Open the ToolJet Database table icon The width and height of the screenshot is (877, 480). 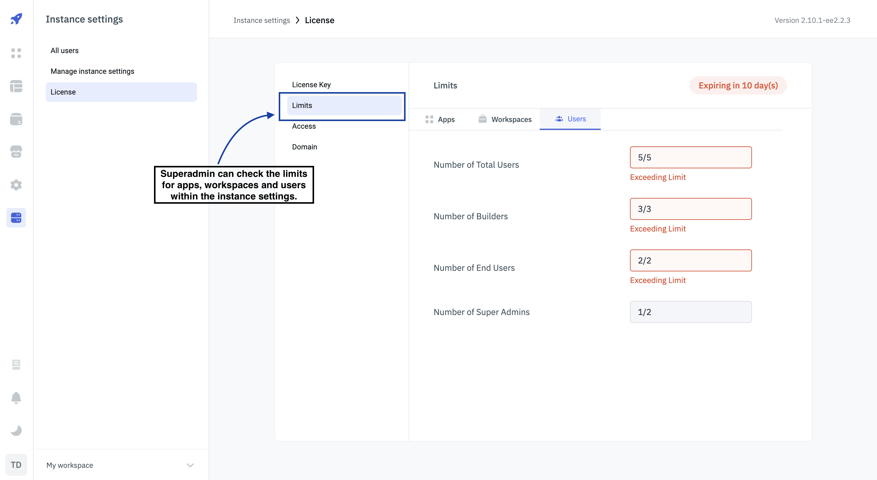[x=16, y=86]
